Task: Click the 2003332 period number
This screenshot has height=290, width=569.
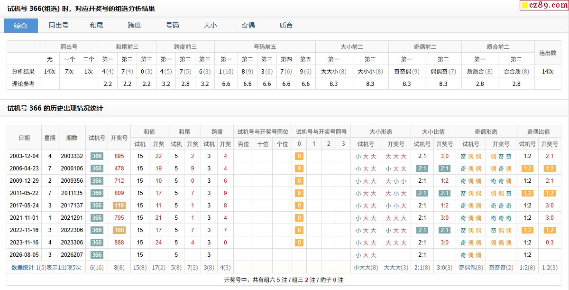Action: (72, 156)
